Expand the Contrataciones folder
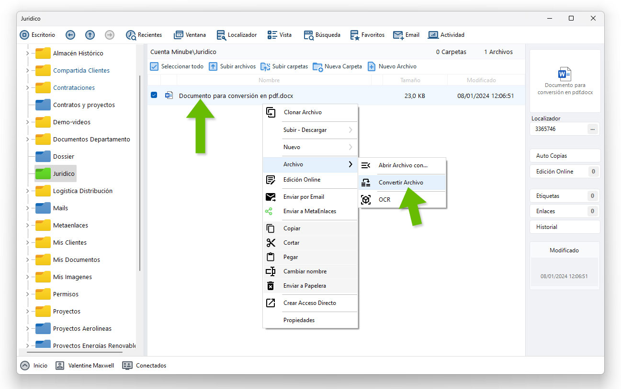 pos(27,88)
